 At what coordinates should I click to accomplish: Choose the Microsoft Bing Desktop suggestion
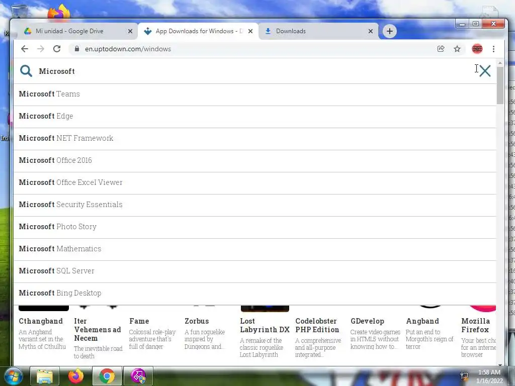tap(254, 293)
